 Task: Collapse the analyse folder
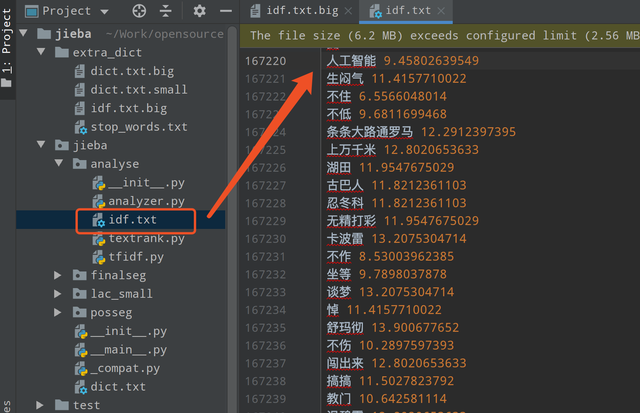[x=59, y=163]
